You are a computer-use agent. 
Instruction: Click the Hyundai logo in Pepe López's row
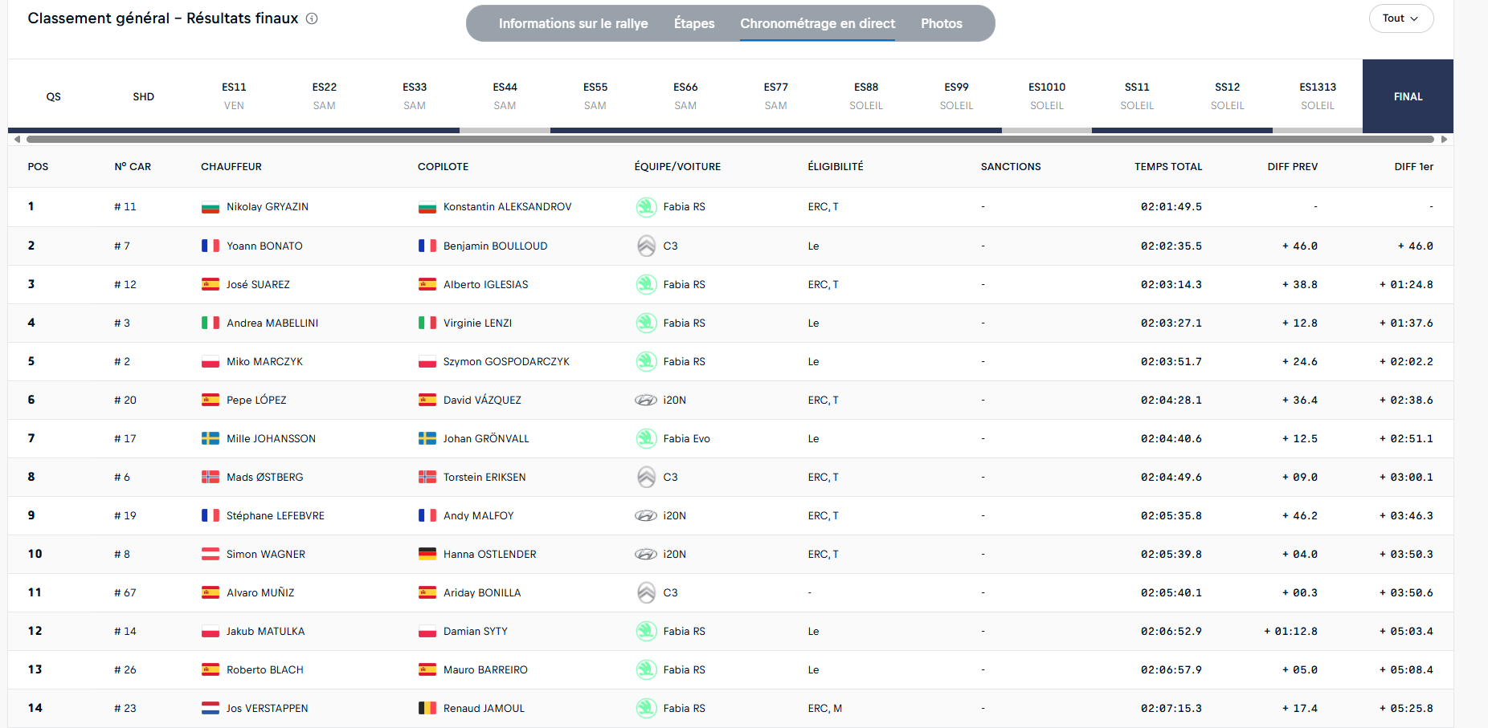click(646, 400)
